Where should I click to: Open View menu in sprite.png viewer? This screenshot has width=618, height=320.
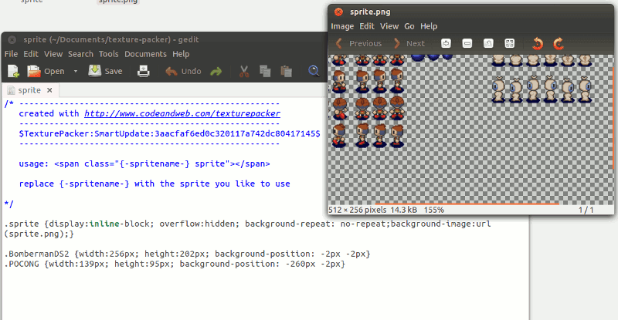point(389,26)
